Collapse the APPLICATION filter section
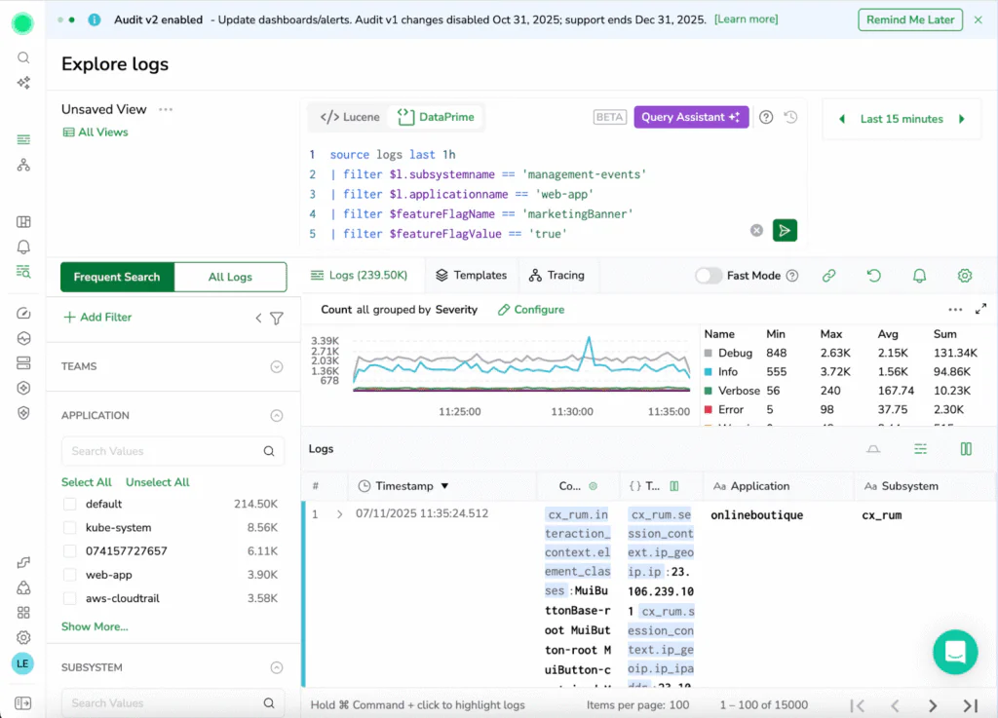998x718 pixels. (x=276, y=415)
